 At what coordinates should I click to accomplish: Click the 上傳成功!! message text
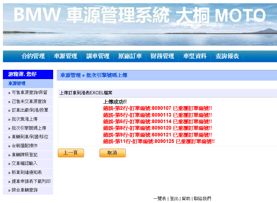coord(115,102)
